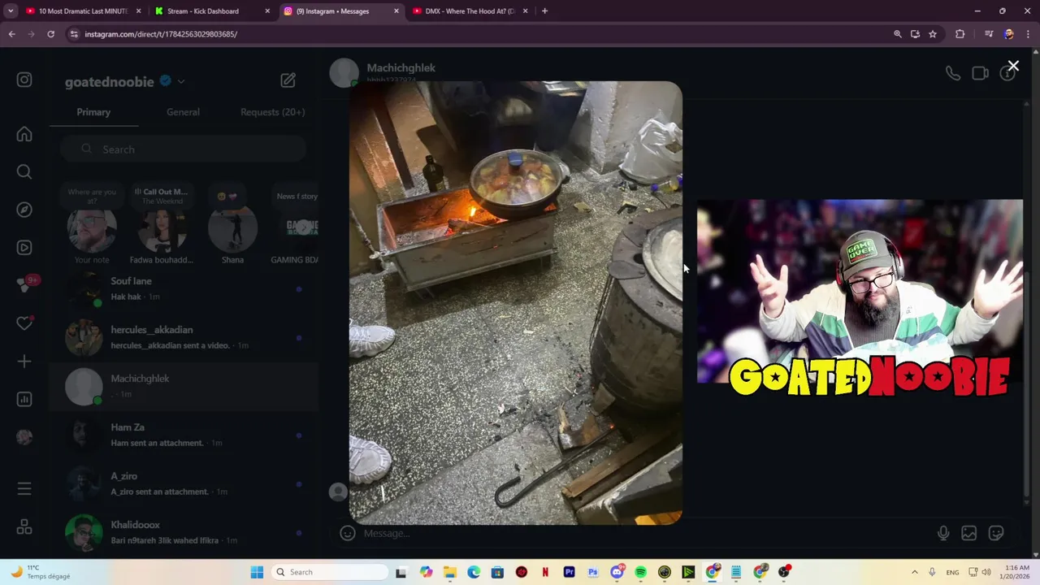Reload the Instagram page
This screenshot has width=1040, height=585.
coord(50,34)
